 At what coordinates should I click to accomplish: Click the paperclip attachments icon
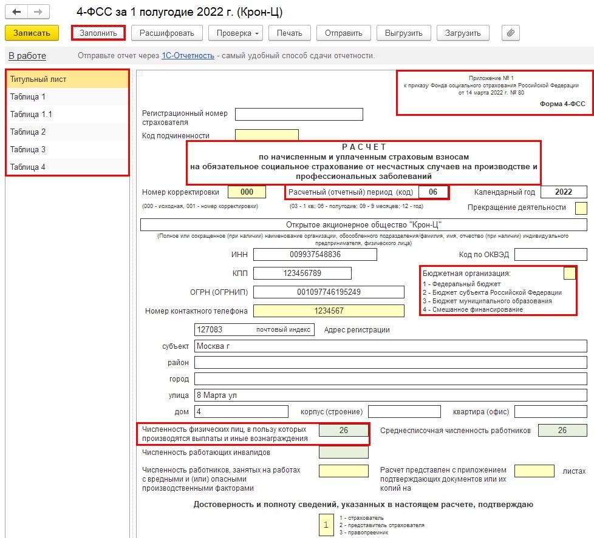[x=511, y=33]
